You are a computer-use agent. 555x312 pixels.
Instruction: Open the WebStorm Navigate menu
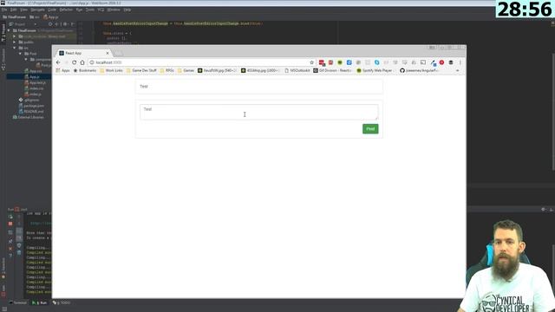(x=37, y=10)
